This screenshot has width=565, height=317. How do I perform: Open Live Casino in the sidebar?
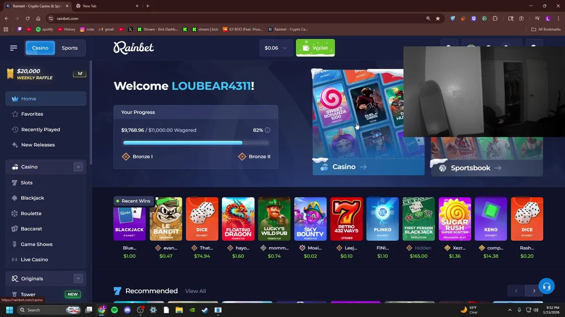(x=46, y=260)
